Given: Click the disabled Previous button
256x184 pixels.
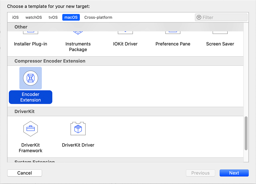Looking at the screenshot, I should [200, 173].
